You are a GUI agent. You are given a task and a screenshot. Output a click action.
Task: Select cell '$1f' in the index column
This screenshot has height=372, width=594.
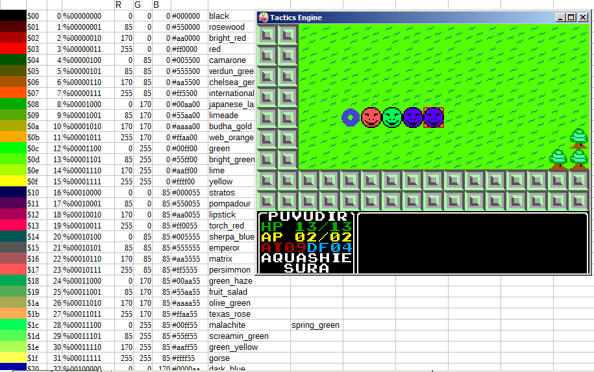point(37,358)
